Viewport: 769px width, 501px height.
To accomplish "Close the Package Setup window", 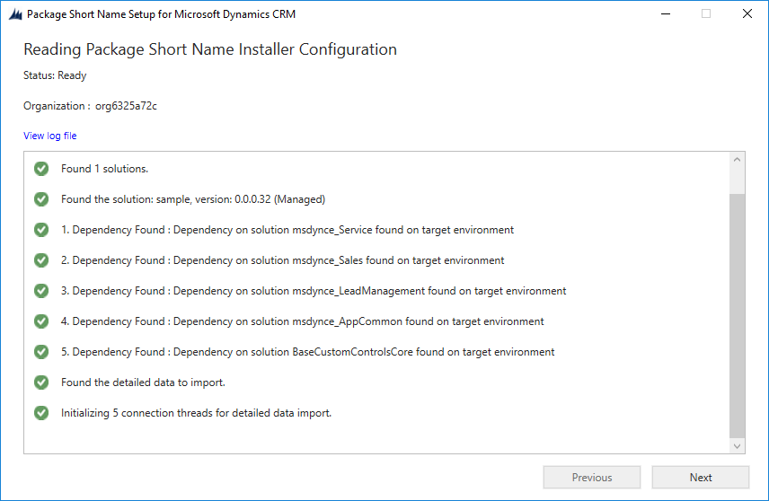I will click(x=747, y=13).
